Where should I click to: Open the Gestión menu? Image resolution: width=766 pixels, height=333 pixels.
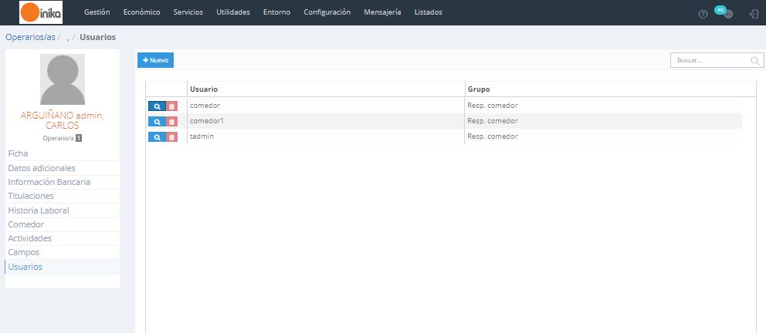coord(97,12)
